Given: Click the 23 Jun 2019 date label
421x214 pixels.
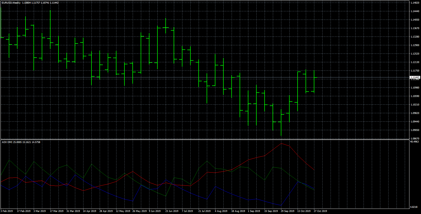Looking at the screenshot, I should [172, 211].
